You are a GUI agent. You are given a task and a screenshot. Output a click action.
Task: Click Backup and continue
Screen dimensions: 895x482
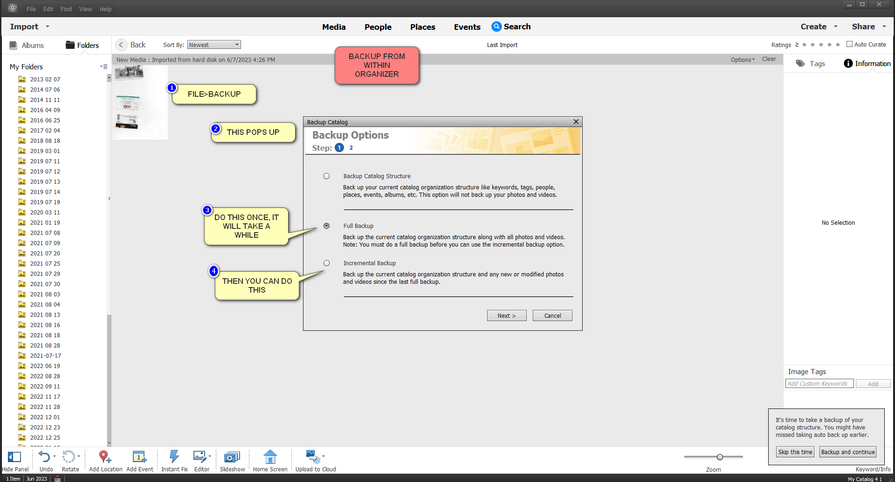pos(847,452)
